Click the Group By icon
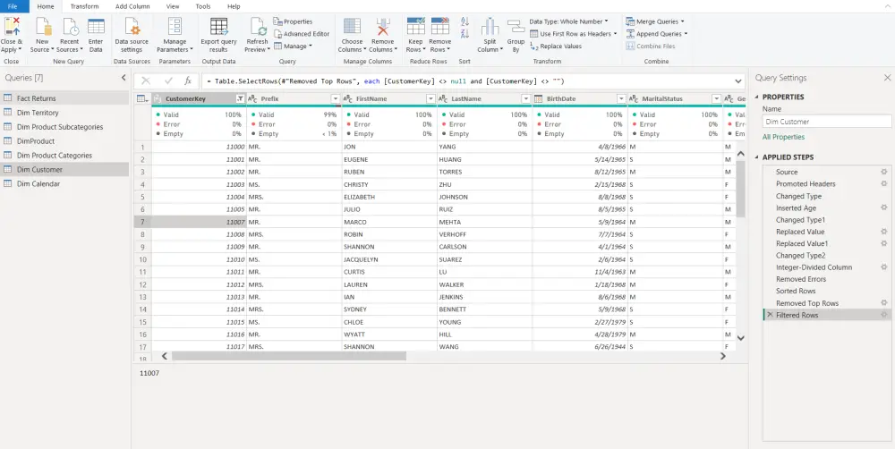This screenshot has height=449, width=895. 516,26
